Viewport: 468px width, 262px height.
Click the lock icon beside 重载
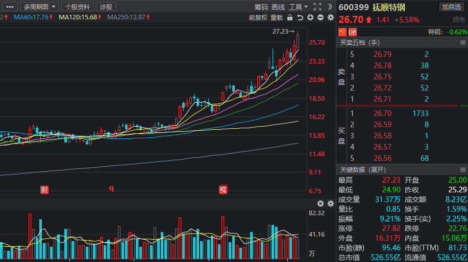tap(290, 17)
